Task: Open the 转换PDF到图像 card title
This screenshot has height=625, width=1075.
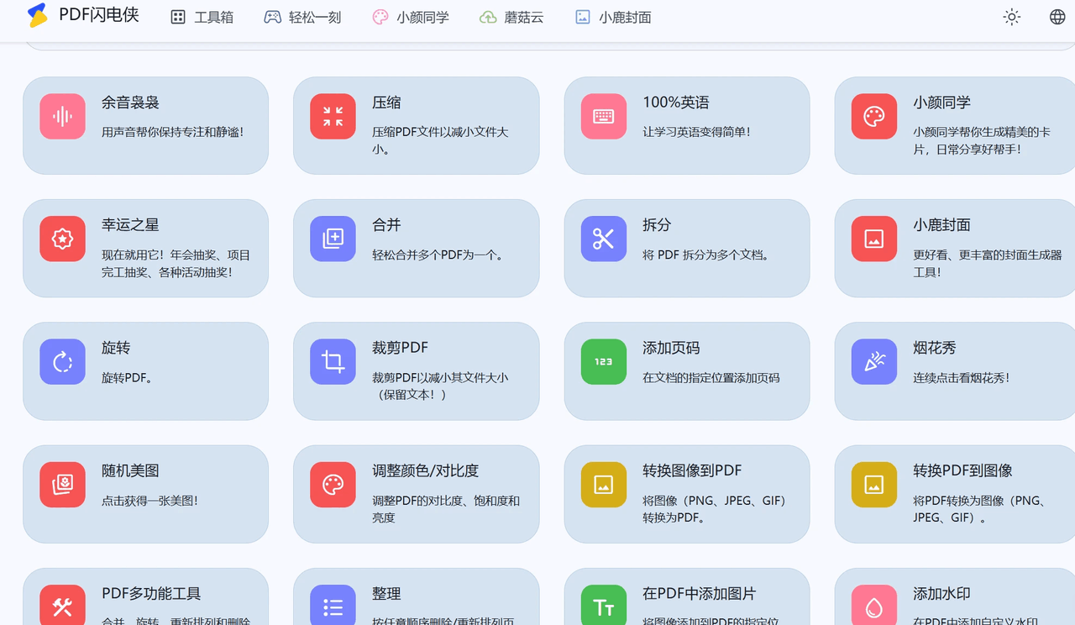Action: coord(962,470)
